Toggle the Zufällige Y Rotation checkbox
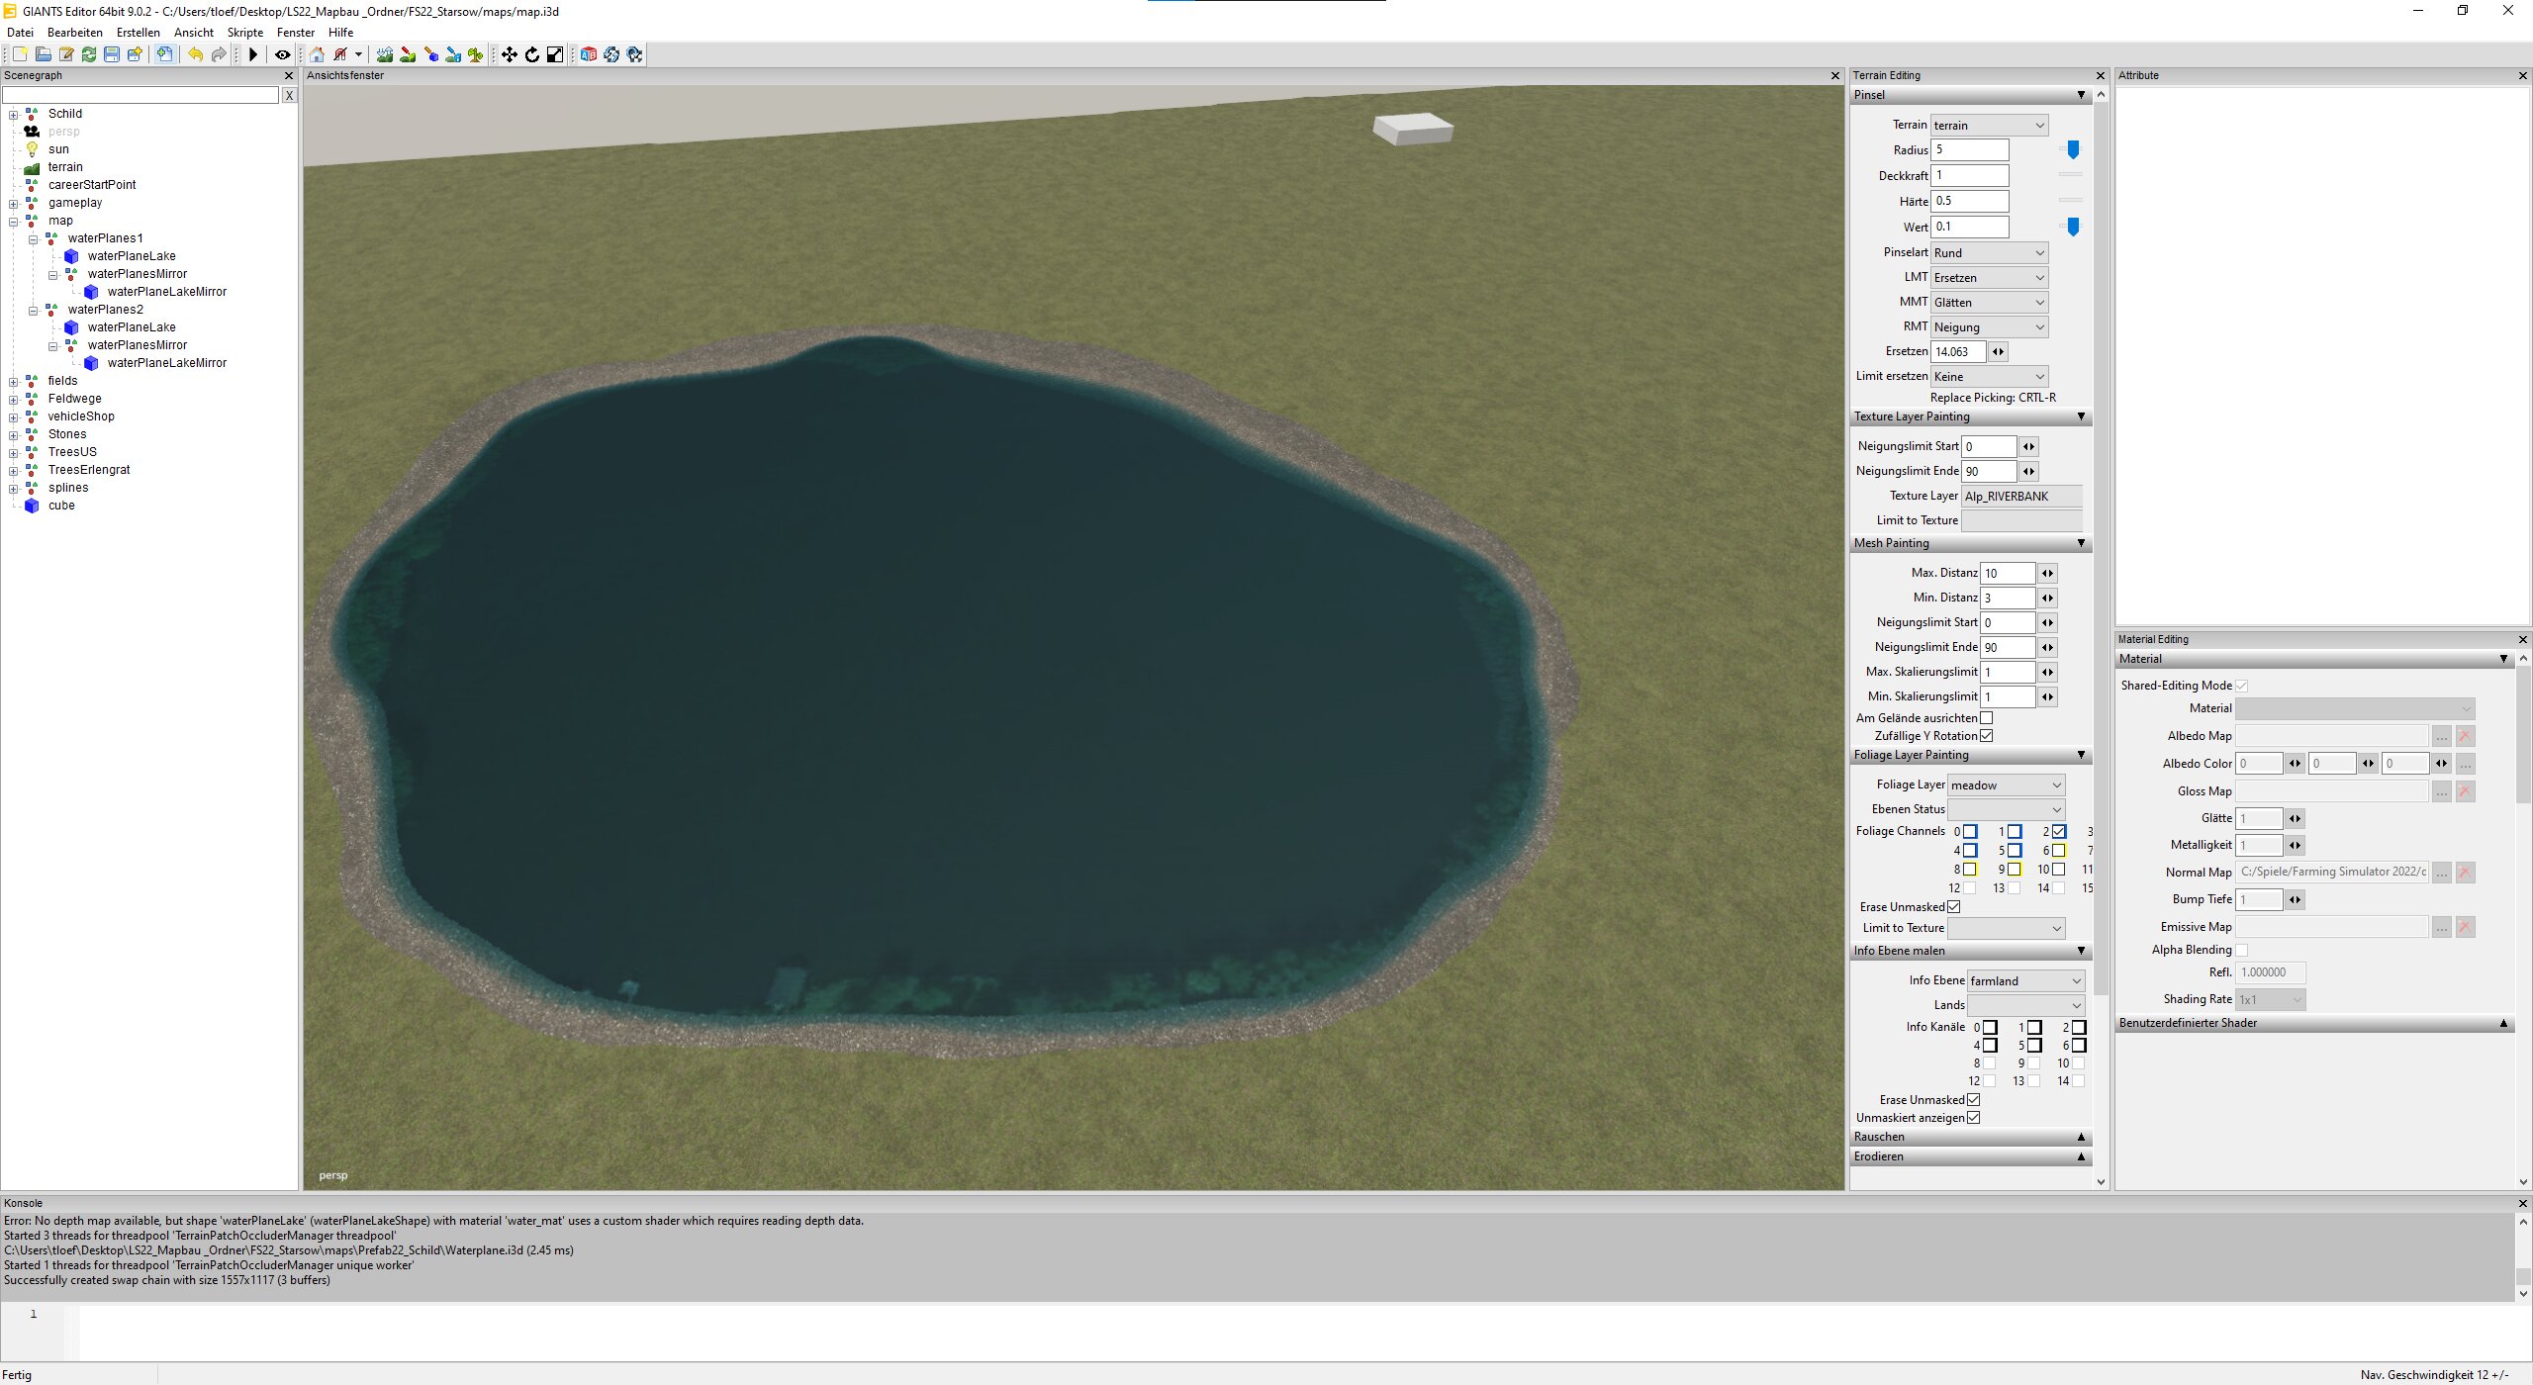2533x1385 pixels. pyautogui.click(x=1986, y=736)
